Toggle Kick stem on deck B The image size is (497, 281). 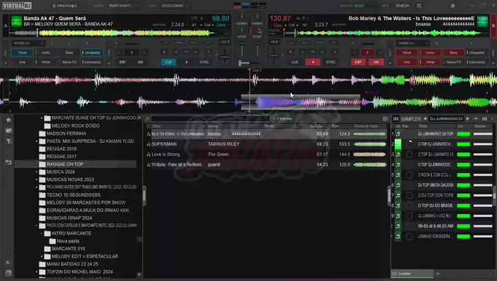407,62
